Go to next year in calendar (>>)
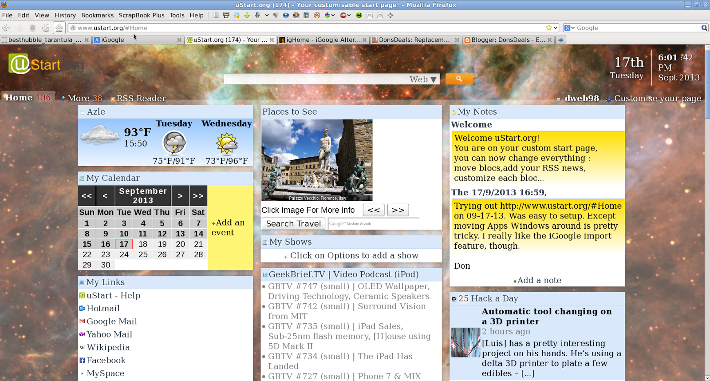710x381 pixels. 198,196
